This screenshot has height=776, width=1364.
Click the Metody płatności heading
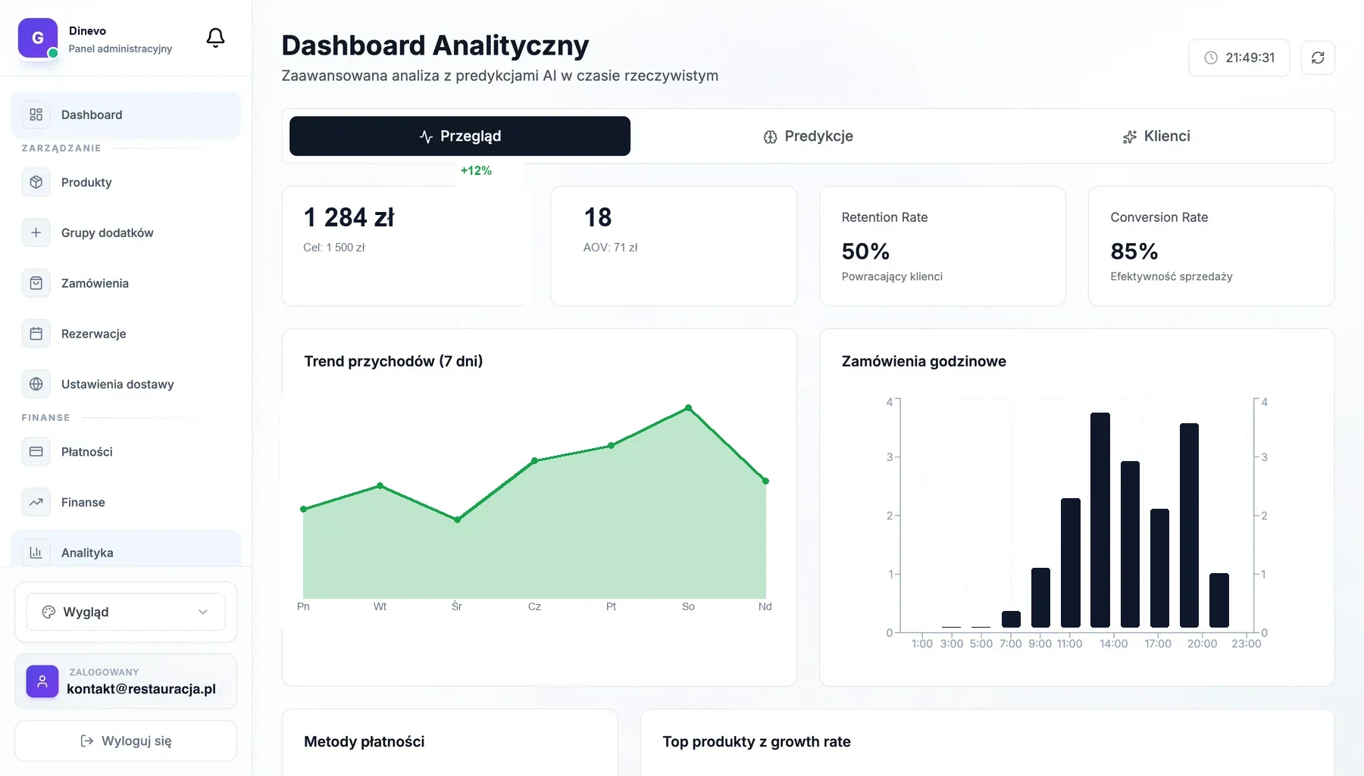(364, 742)
